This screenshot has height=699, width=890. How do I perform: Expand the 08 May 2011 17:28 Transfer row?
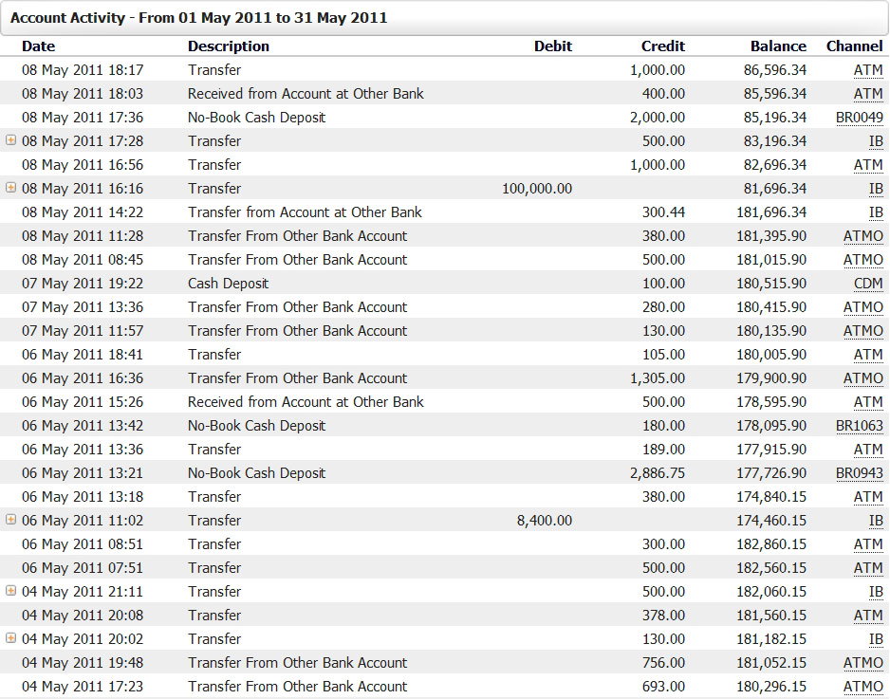pyautogui.click(x=10, y=139)
